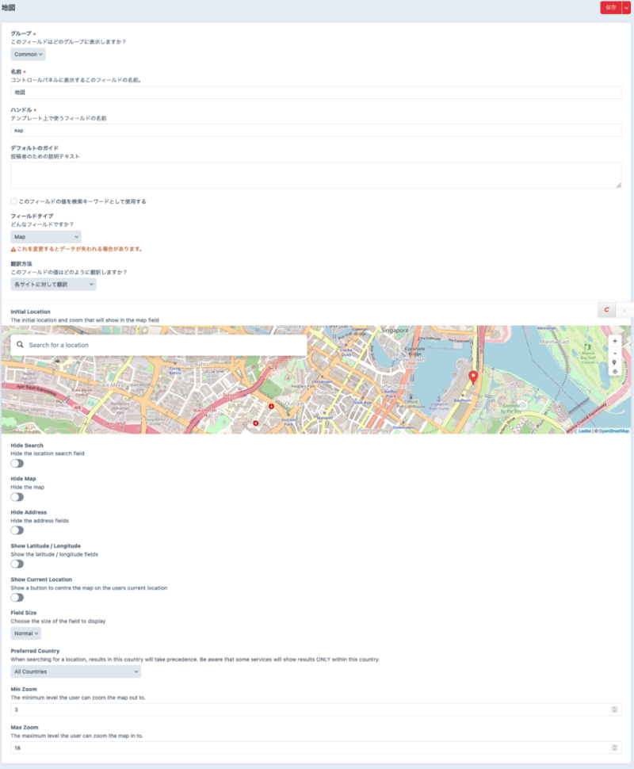Click the locate crosshair icon on map

(615, 372)
